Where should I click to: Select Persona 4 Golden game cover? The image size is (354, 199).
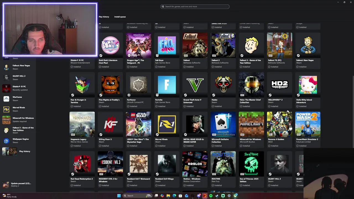280,124
